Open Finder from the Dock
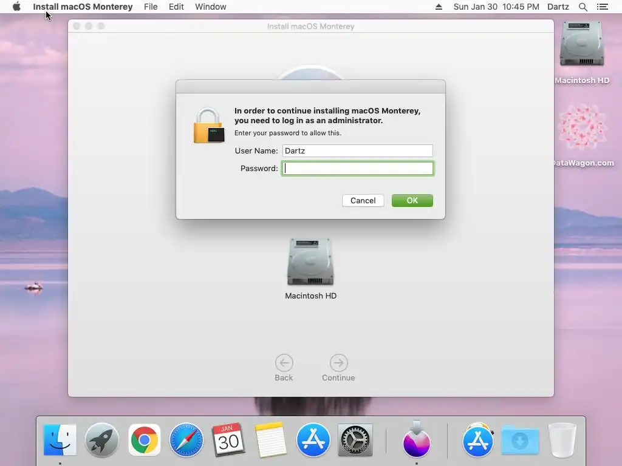Image resolution: width=622 pixels, height=466 pixels. click(x=60, y=440)
